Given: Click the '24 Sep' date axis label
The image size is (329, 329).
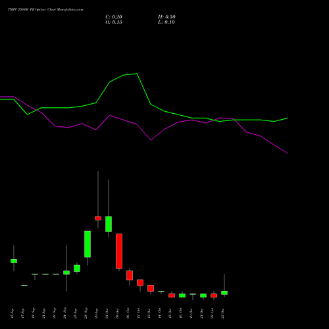Looking at the screenshot, I should pyautogui.click(x=64, y=313).
